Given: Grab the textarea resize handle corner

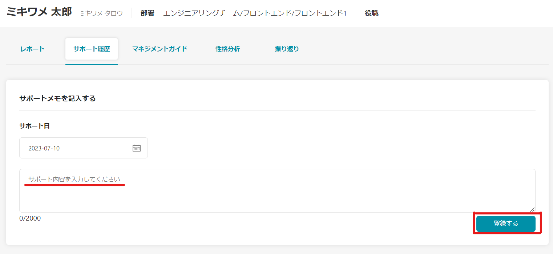Looking at the screenshot, I should coord(532,209).
